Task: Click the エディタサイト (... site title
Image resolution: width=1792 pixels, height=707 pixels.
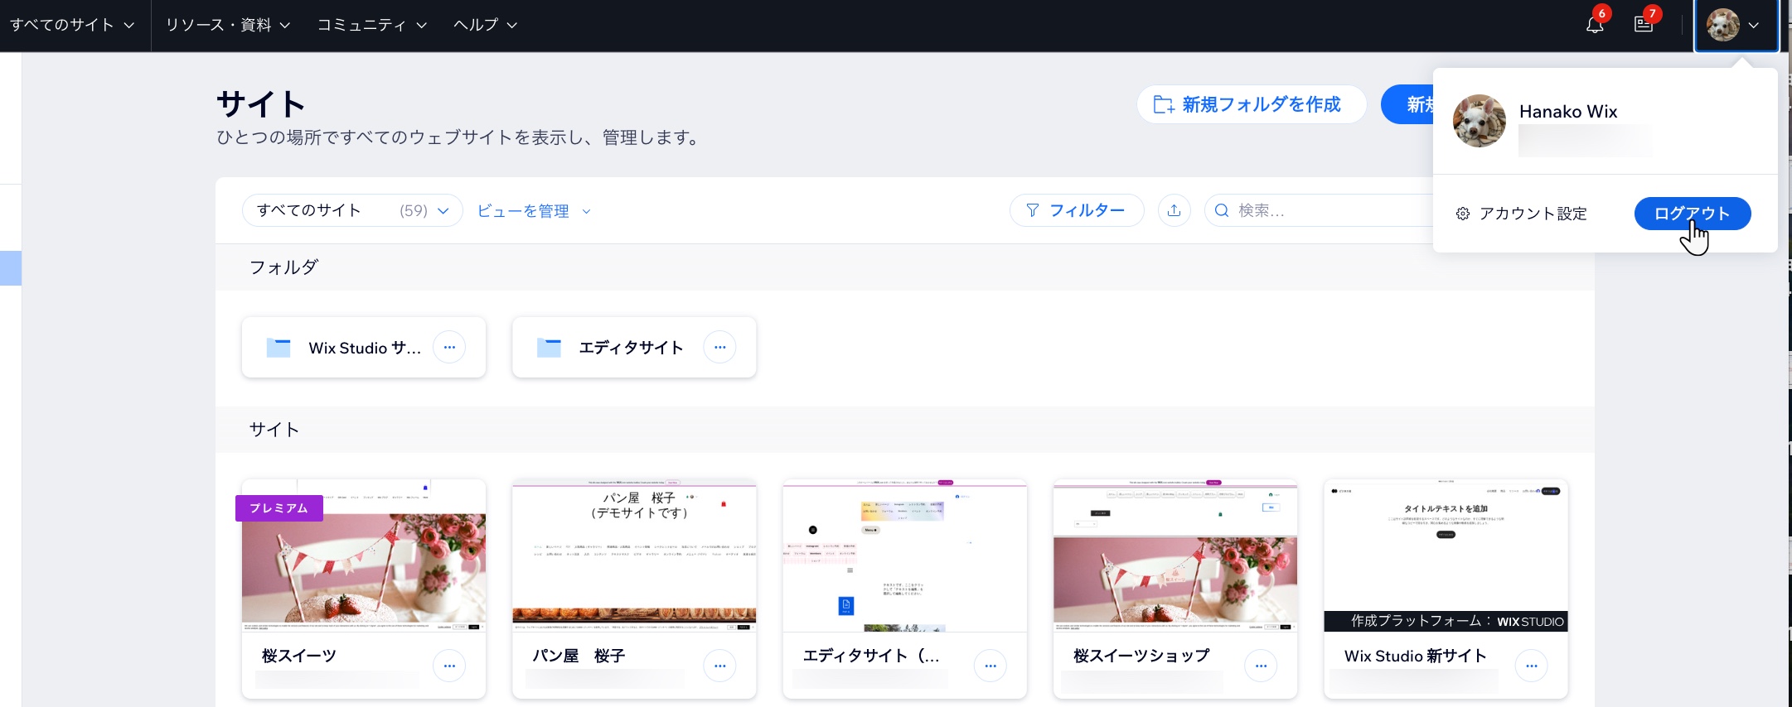Action: (871, 656)
